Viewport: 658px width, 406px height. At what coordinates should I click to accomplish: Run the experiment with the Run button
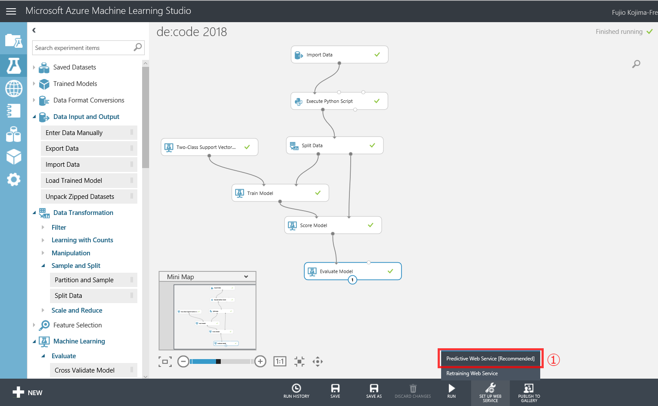pos(452,391)
